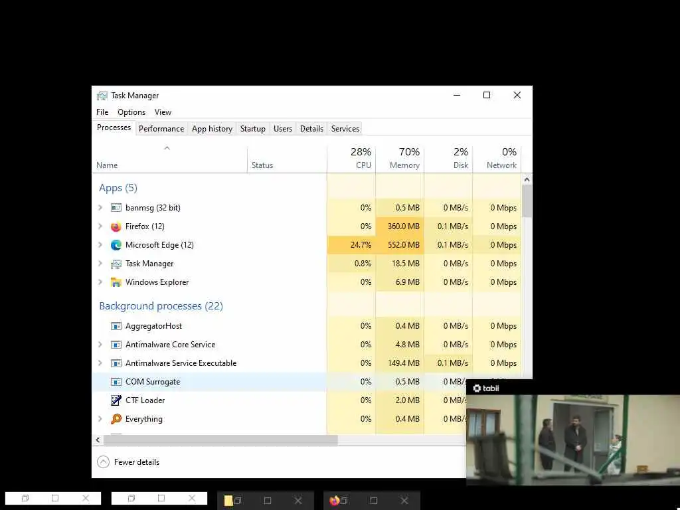This screenshot has height=510, width=680.
Task: Click the Firefox icon on the minimized window bar
Action: click(x=334, y=501)
